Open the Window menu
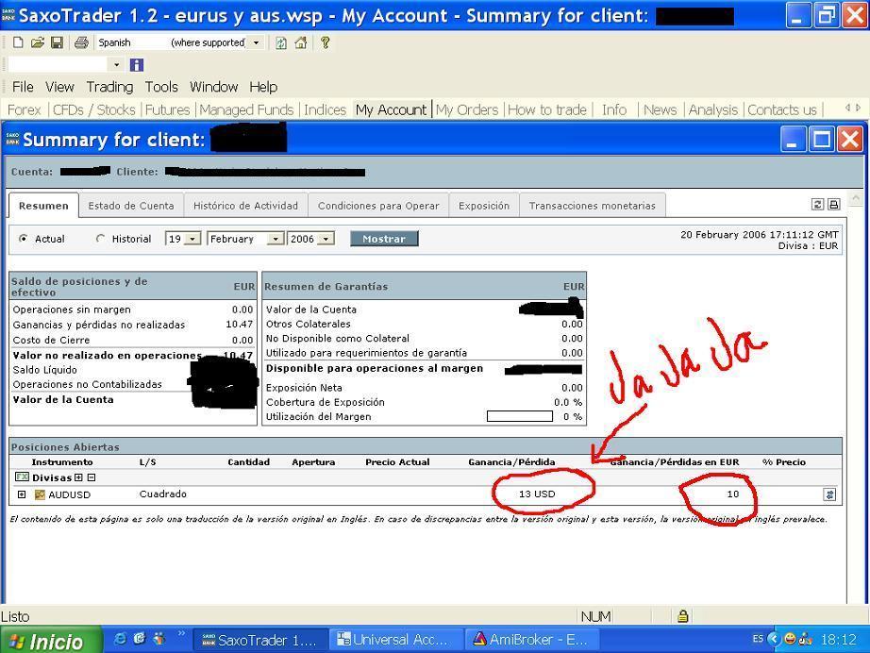This screenshot has width=870, height=653. [x=213, y=87]
